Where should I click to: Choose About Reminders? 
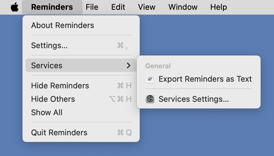click(63, 25)
